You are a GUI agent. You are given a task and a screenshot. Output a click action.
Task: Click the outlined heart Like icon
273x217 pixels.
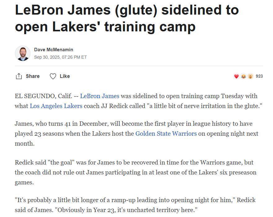[x=53, y=76]
